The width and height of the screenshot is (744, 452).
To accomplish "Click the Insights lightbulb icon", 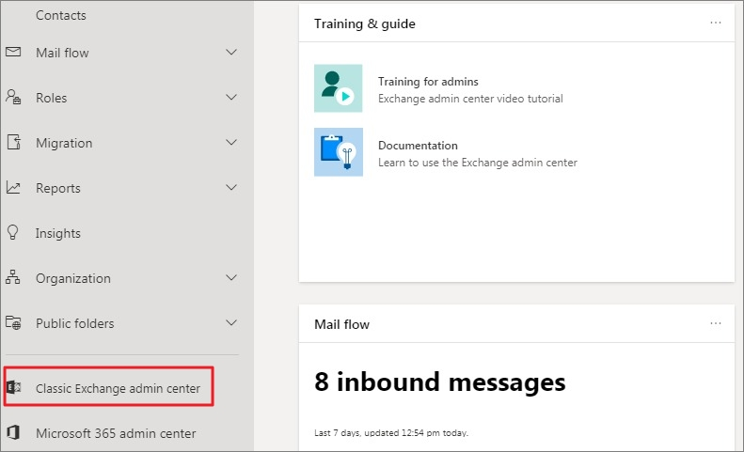I will click(x=13, y=232).
